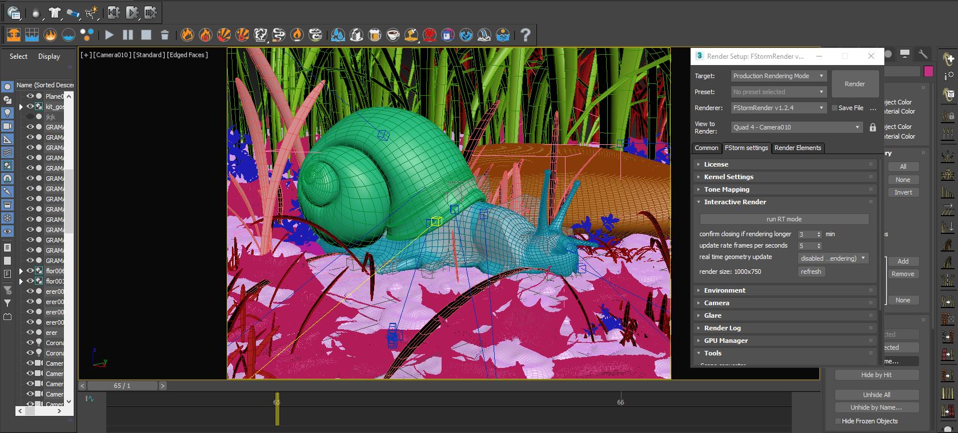Open help with the question mark icon

(x=526, y=35)
